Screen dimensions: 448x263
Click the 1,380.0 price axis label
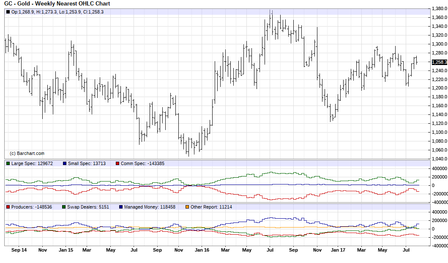coord(440,9)
